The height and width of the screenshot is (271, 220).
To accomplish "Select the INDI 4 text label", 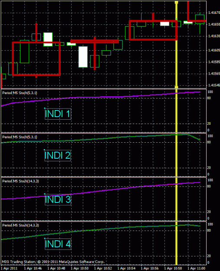I will 58,244.
